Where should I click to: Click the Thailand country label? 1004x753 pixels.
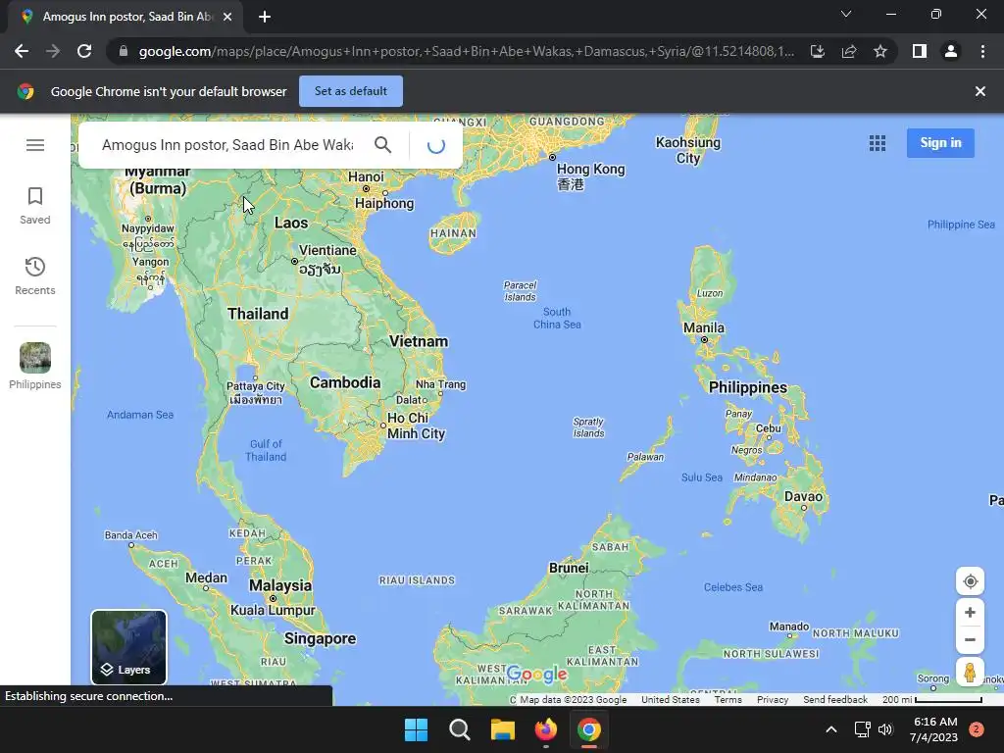258,314
